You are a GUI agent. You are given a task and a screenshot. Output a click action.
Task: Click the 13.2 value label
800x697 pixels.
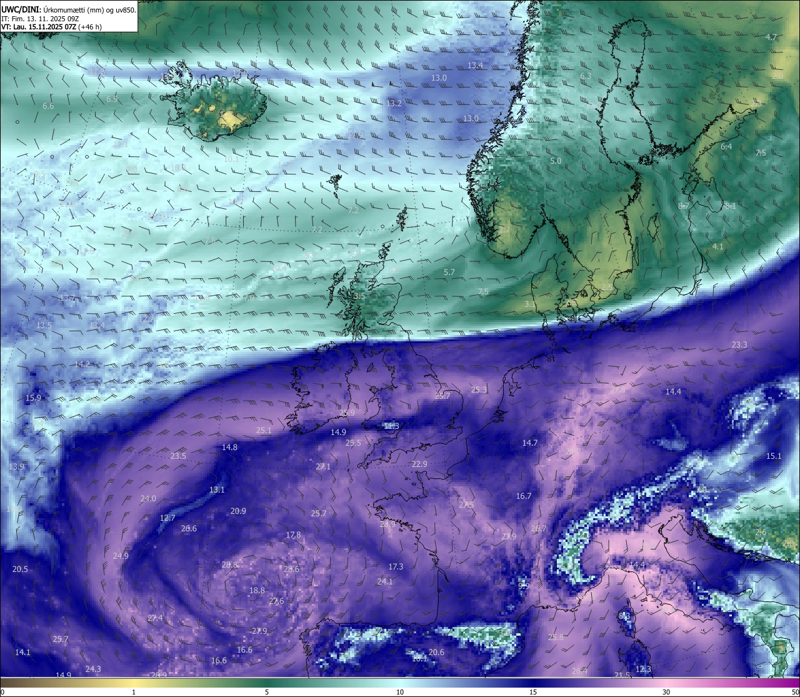(x=394, y=104)
